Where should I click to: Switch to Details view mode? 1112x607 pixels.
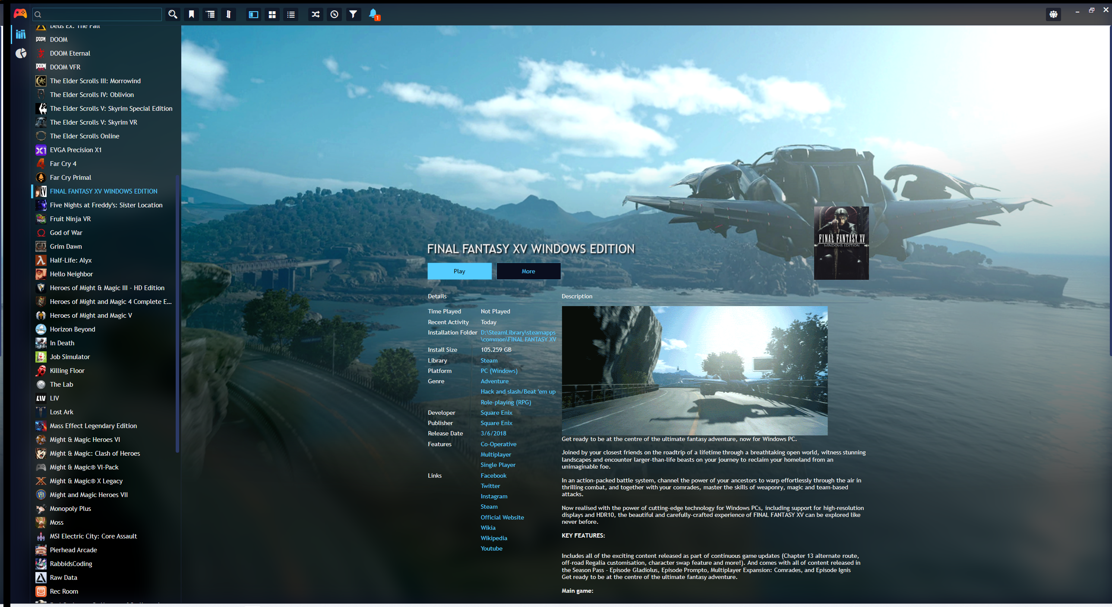point(253,14)
